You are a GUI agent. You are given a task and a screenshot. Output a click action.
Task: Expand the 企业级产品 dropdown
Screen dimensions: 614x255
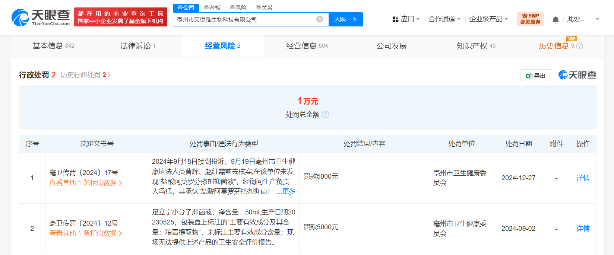click(488, 19)
